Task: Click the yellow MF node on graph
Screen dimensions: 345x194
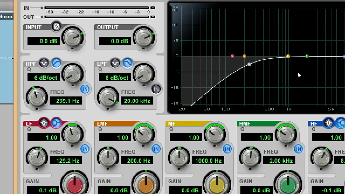Action: tap(288, 56)
